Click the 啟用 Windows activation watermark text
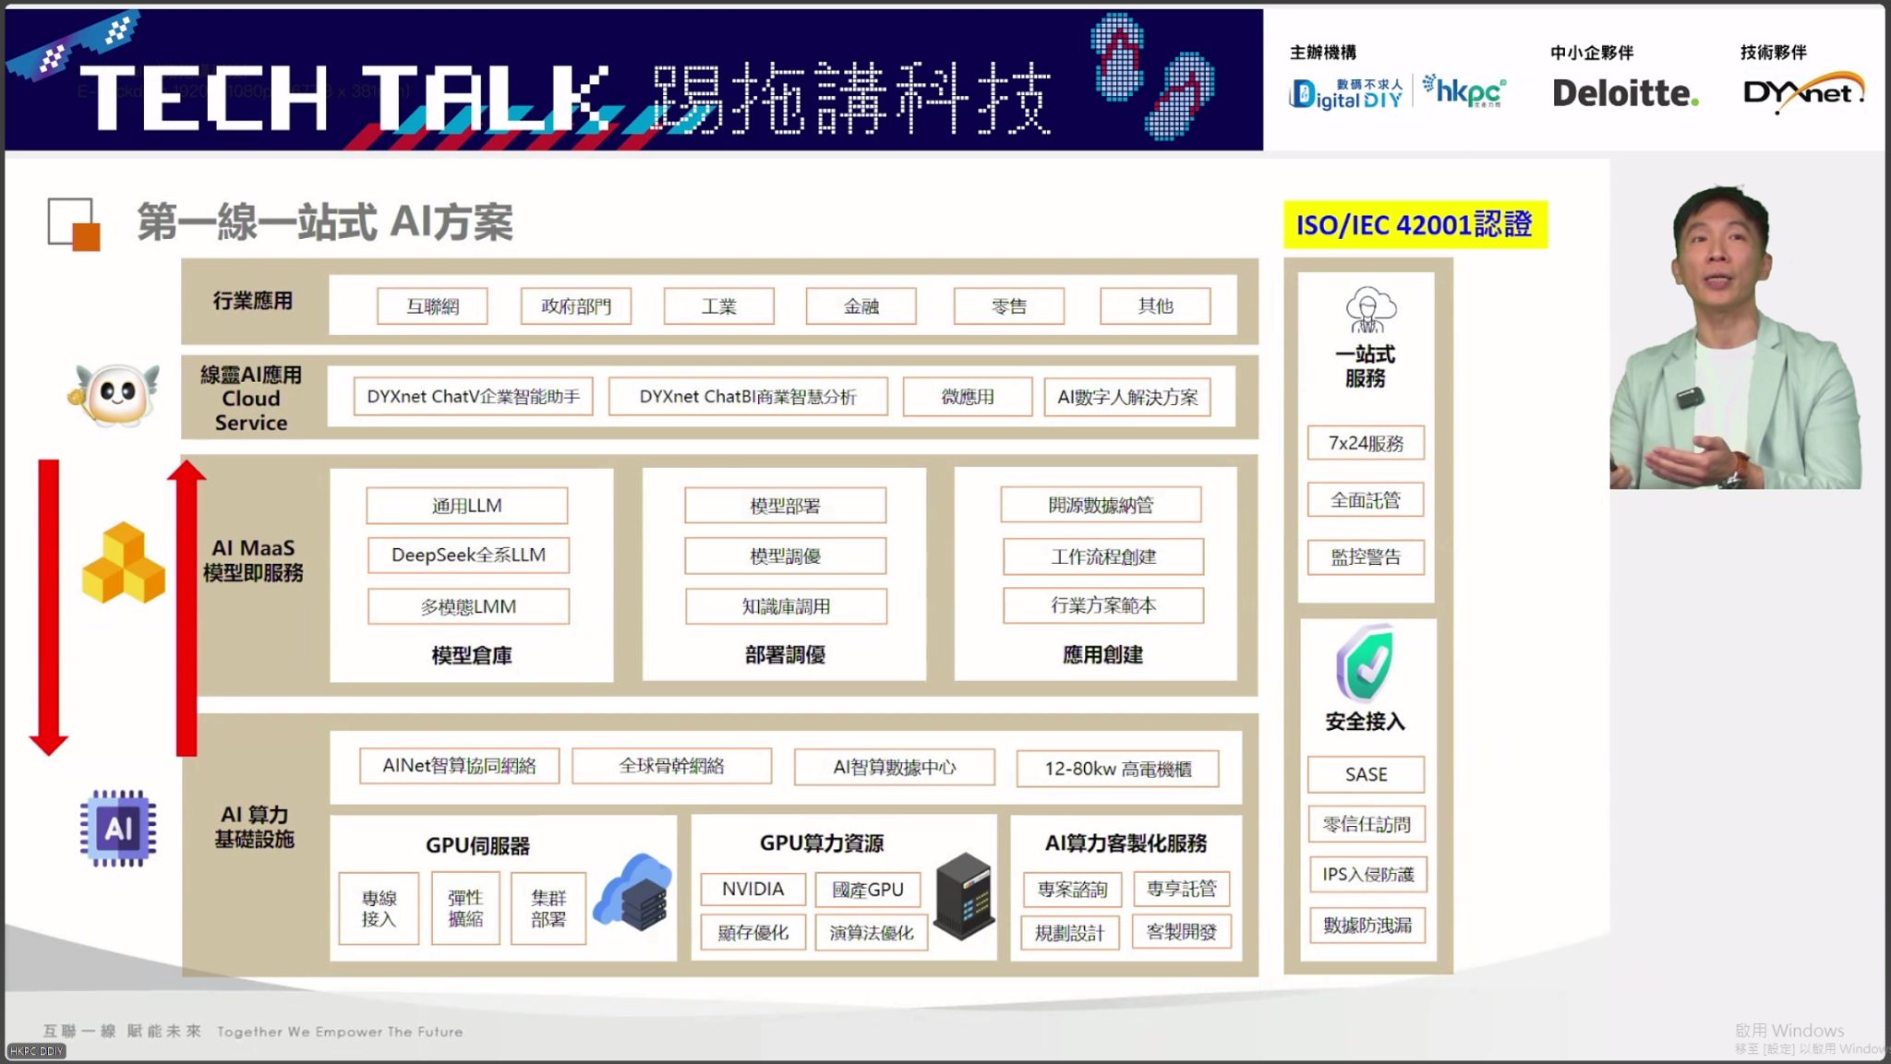The image size is (1891, 1064). click(x=1789, y=1031)
